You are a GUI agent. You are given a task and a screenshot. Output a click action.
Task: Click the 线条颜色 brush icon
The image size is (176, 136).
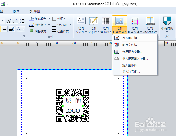click(x=32, y=25)
